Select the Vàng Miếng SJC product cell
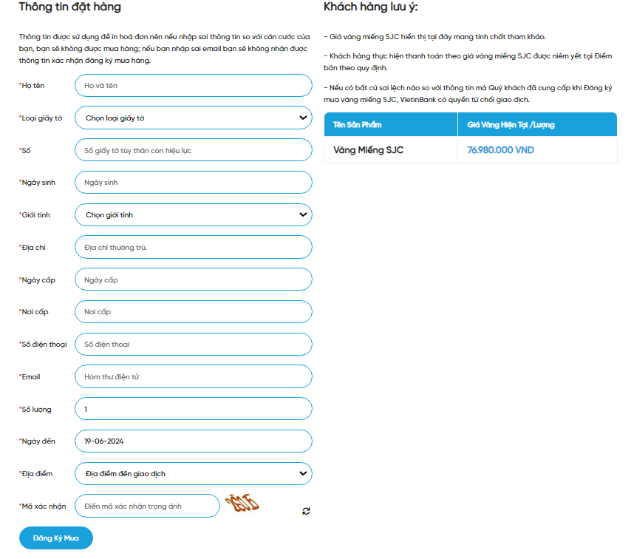This screenshot has height=559, width=634. (x=369, y=150)
